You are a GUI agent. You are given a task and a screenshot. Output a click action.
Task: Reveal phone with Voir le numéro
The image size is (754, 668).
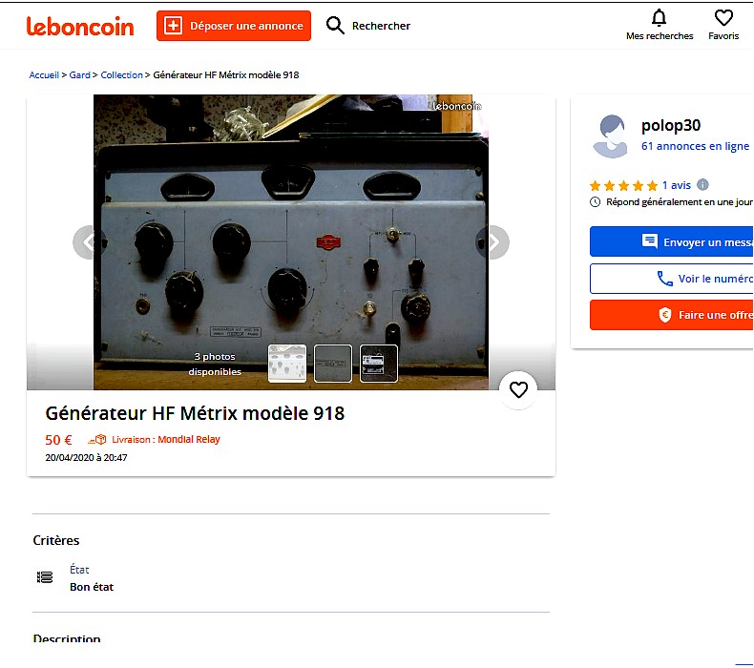671,279
